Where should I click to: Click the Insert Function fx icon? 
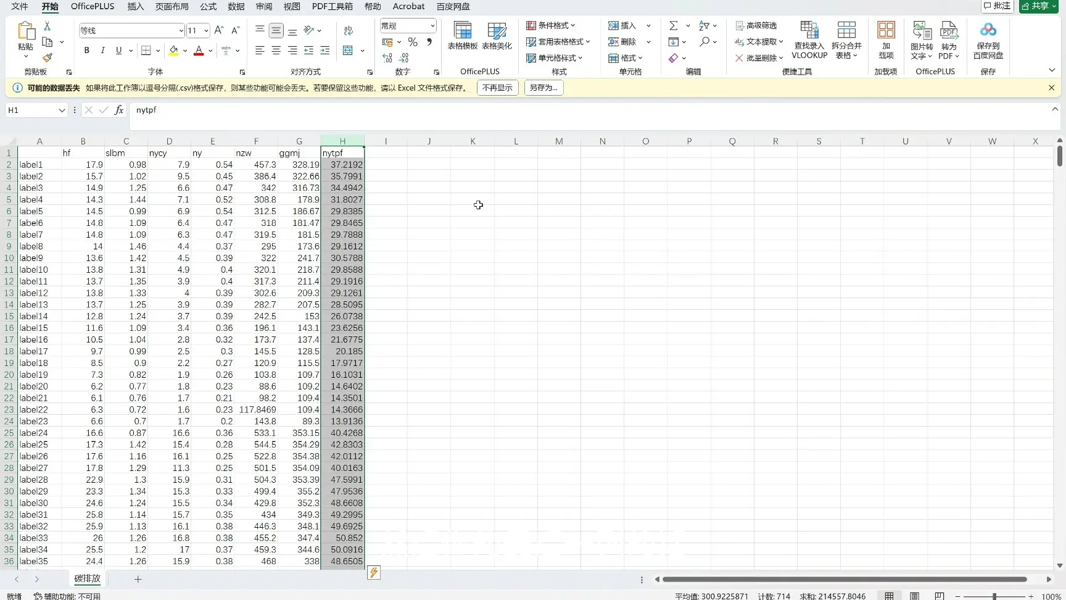[x=119, y=110]
